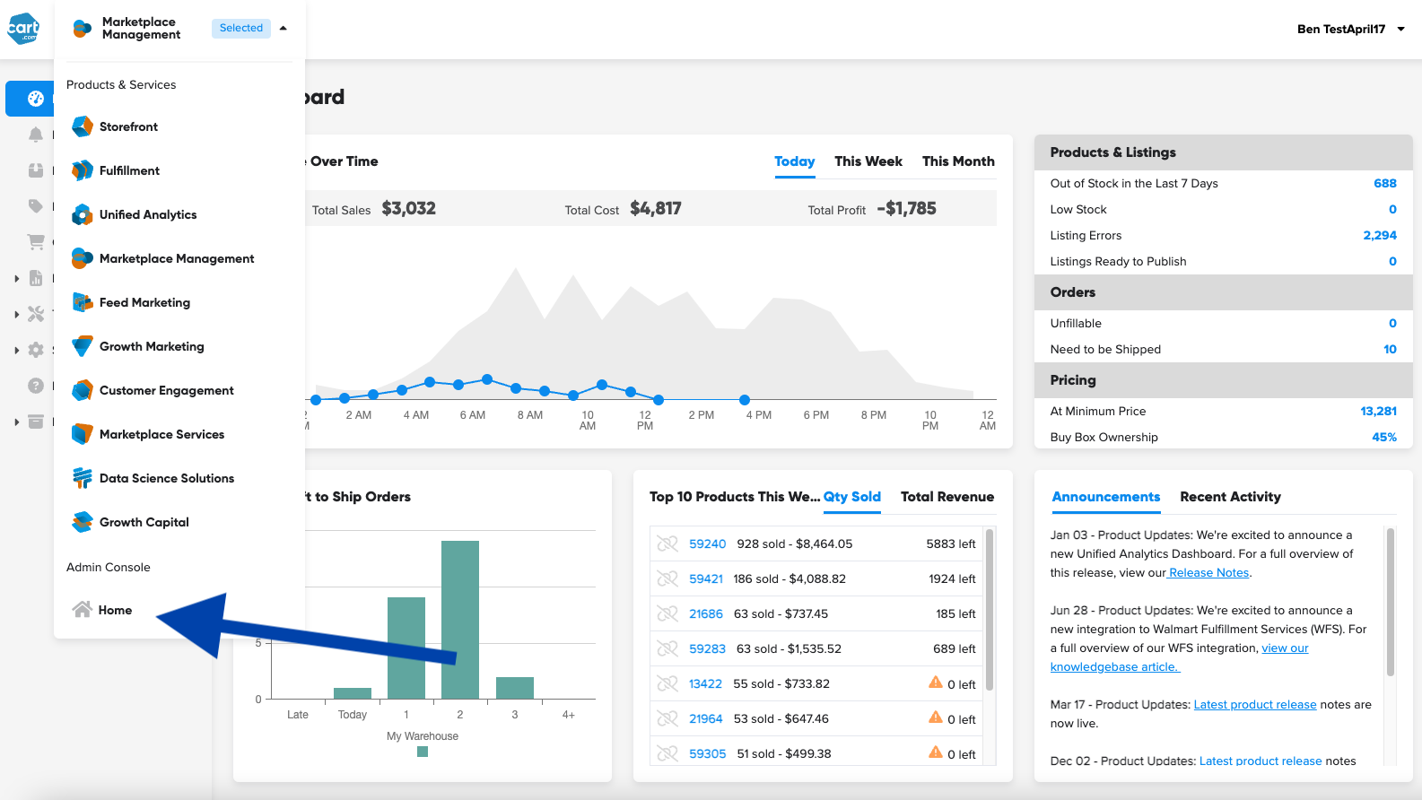
Task: Open Customer Engagement icon
Action: click(83, 390)
